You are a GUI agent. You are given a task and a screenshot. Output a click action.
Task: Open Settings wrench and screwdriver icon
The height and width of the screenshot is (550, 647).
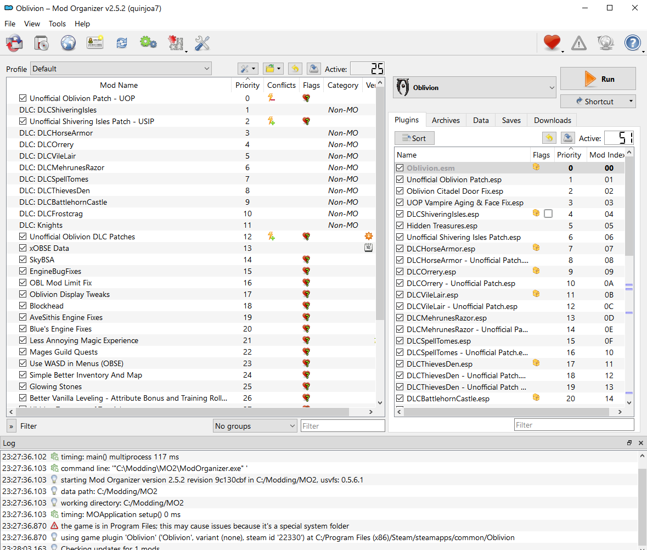[x=202, y=43]
